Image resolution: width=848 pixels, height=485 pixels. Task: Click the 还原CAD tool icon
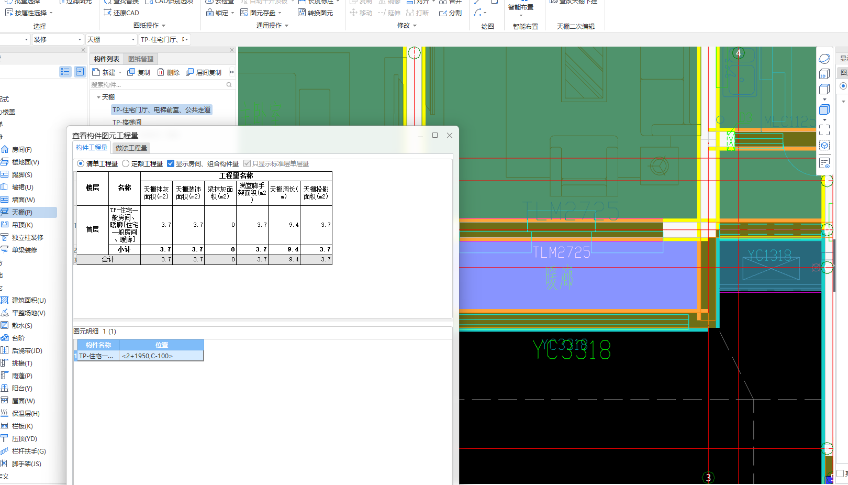(x=107, y=13)
